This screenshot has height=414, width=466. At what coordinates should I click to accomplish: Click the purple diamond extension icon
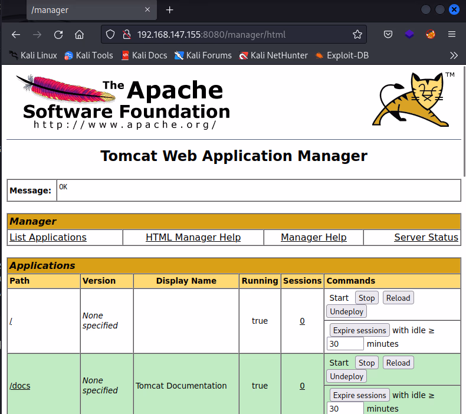coord(409,34)
